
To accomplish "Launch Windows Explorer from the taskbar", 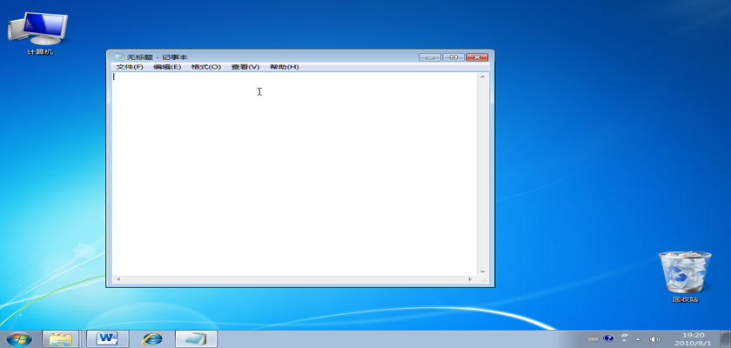I will (x=60, y=338).
